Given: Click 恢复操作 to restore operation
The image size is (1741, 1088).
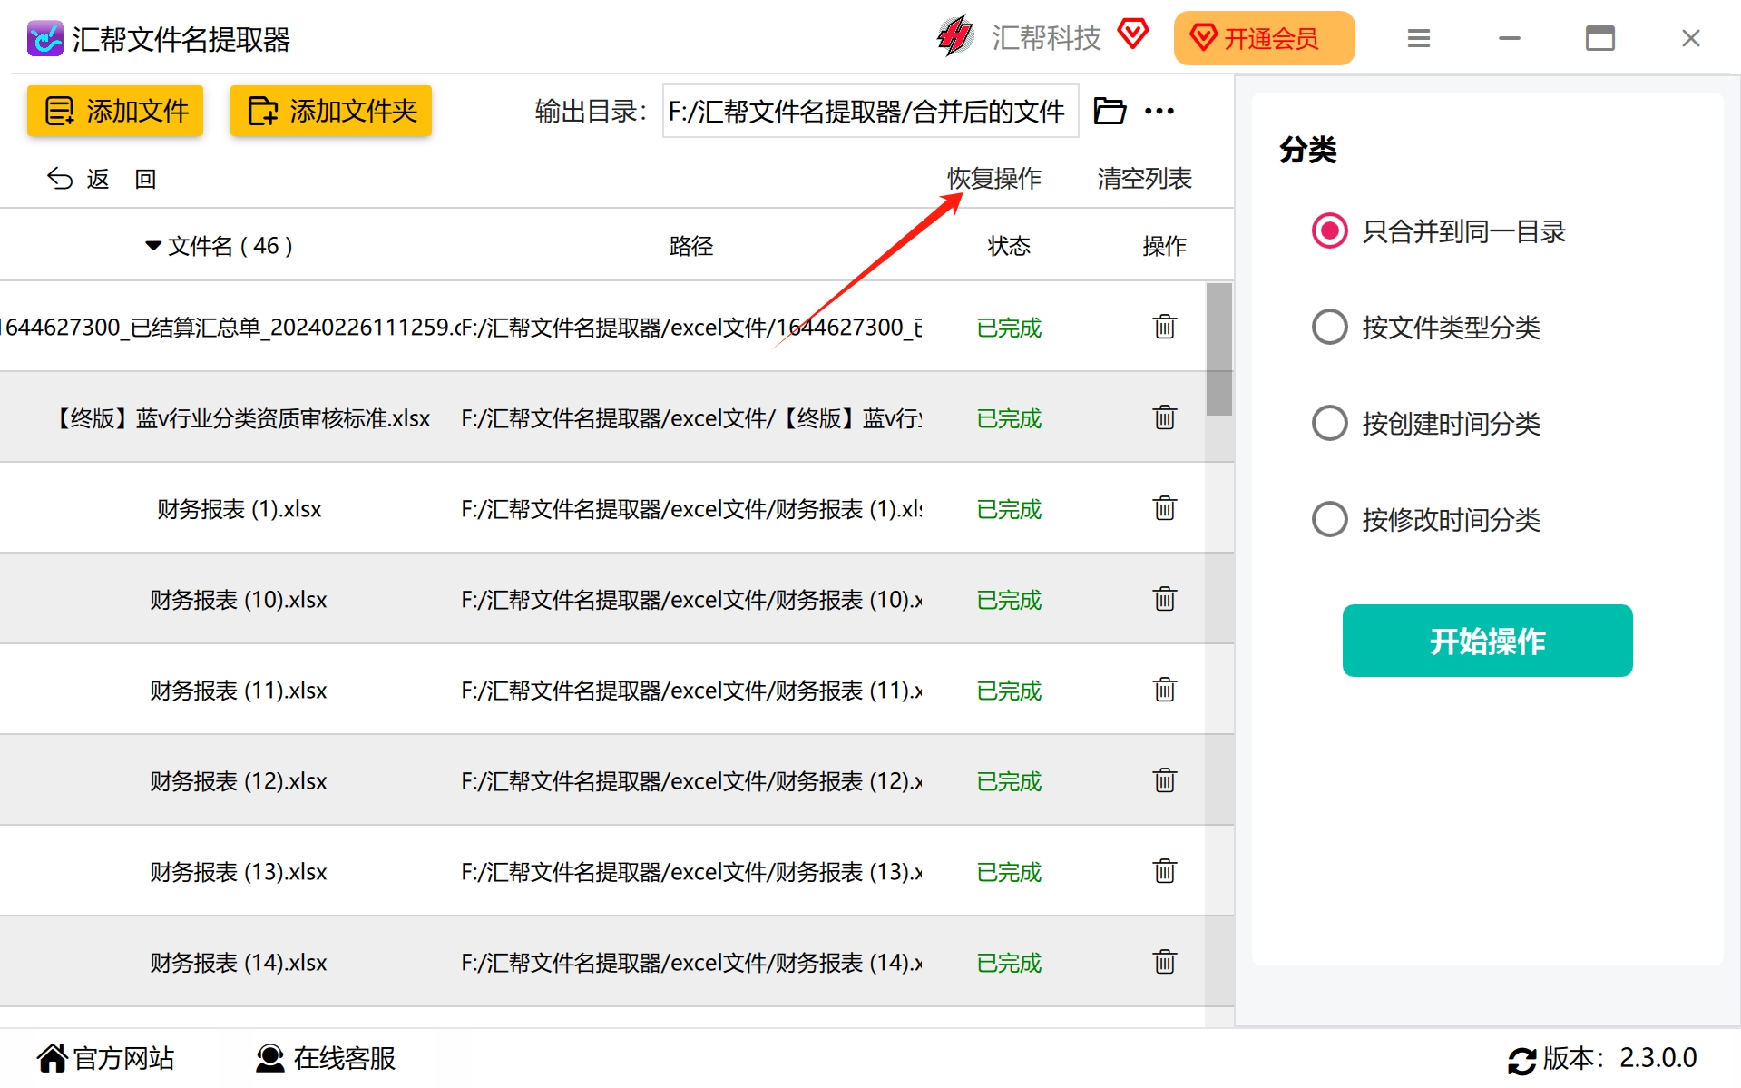Looking at the screenshot, I should click(994, 179).
